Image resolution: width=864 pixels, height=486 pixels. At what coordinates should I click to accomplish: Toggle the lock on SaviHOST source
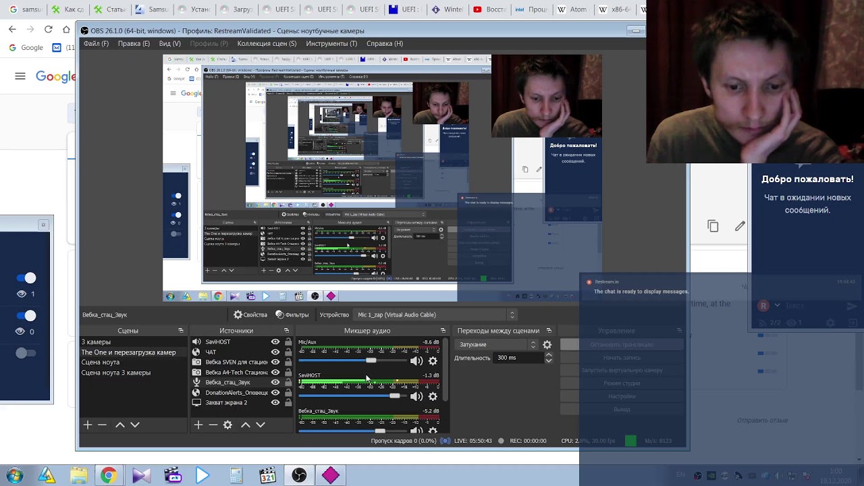pos(288,342)
